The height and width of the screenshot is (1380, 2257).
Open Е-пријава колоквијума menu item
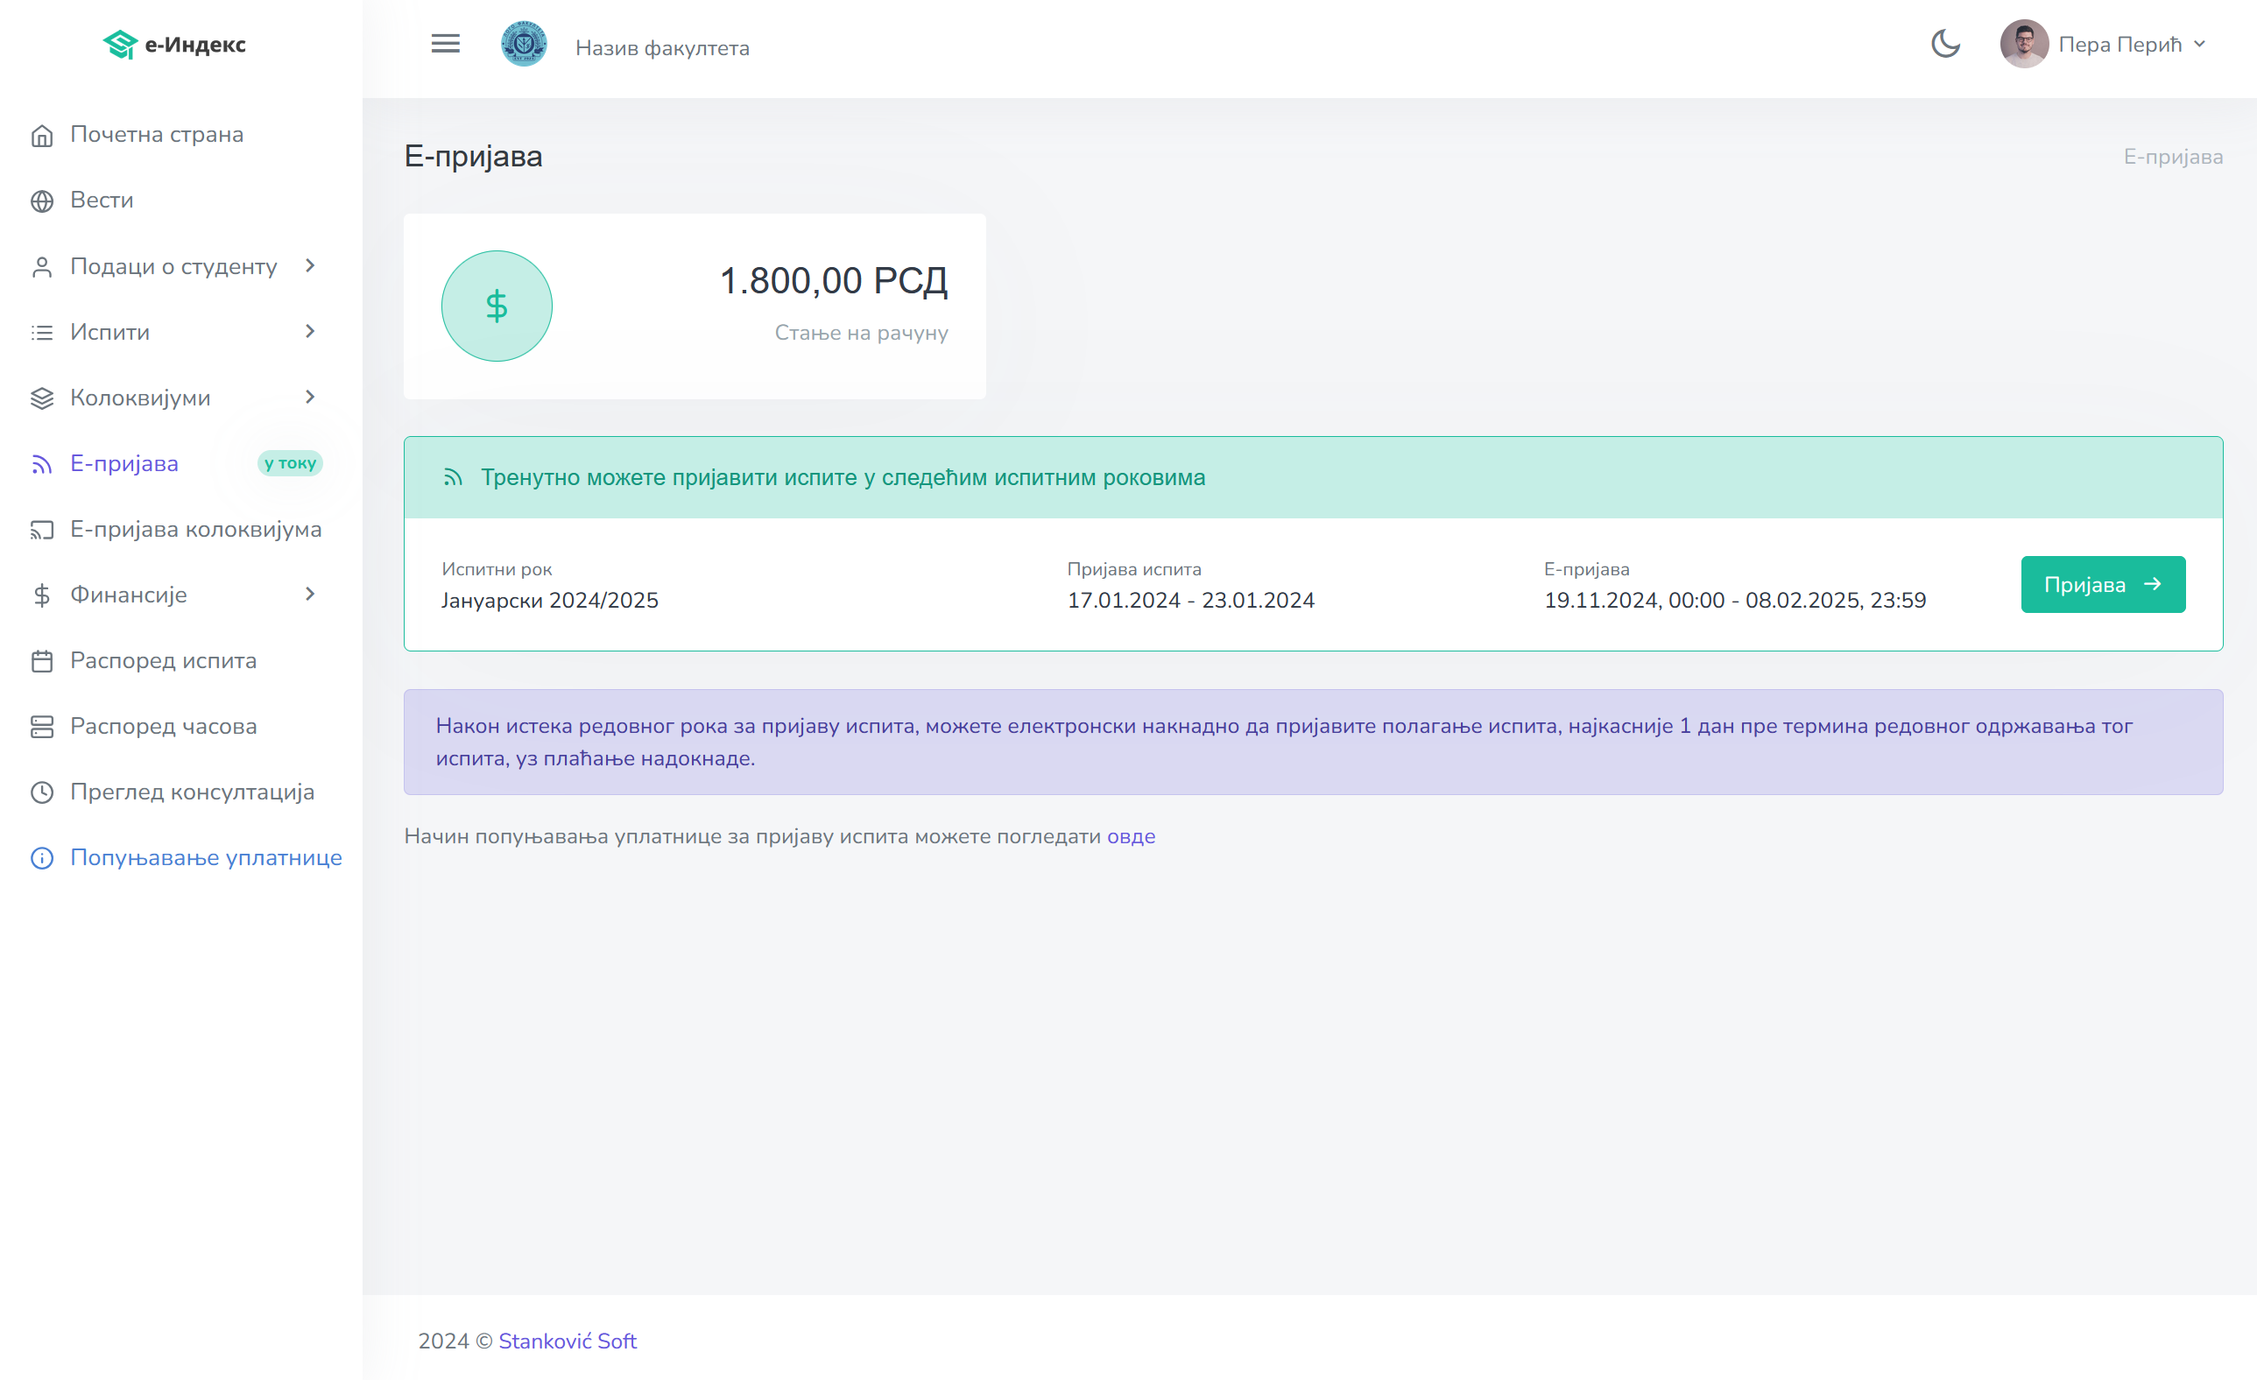click(195, 529)
